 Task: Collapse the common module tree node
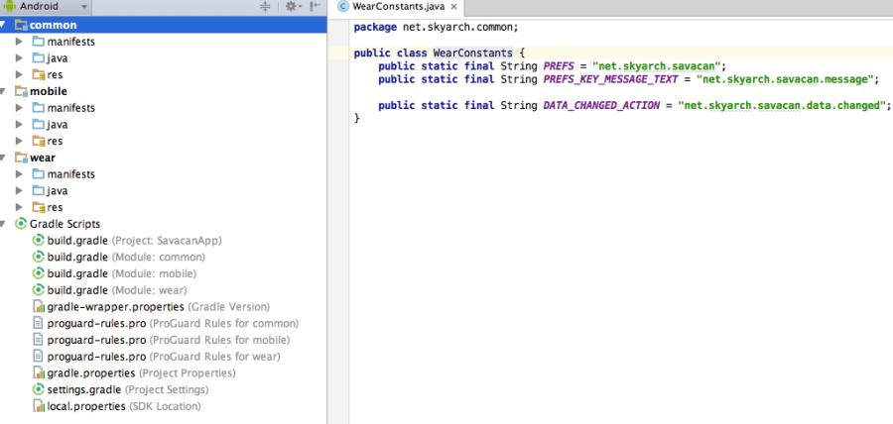coord(5,25)
